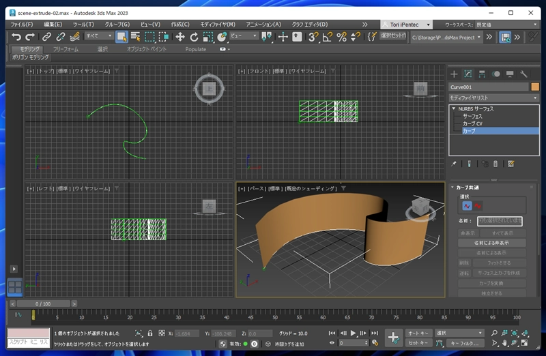Select the Place object tool
Screen dimensions: 546x356
pyautogui.click(x=222, y=37)
